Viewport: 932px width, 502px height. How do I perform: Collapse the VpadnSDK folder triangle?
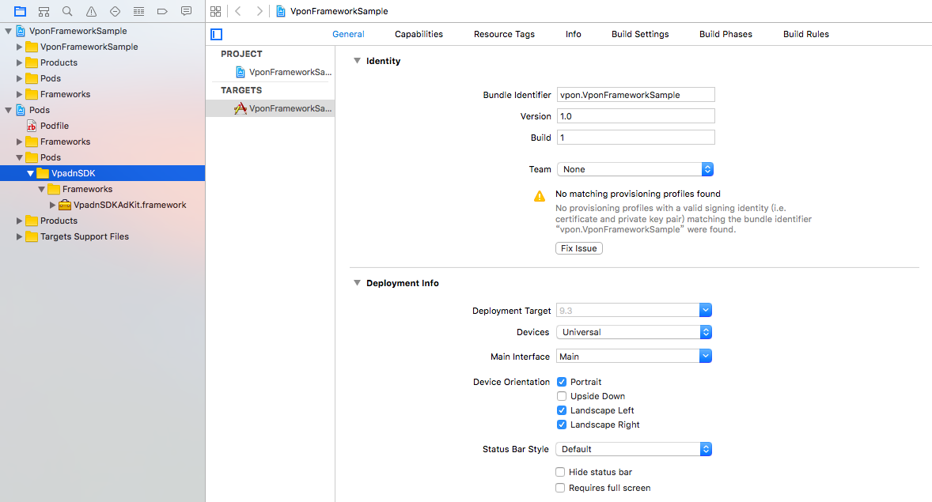coord(30,173)
